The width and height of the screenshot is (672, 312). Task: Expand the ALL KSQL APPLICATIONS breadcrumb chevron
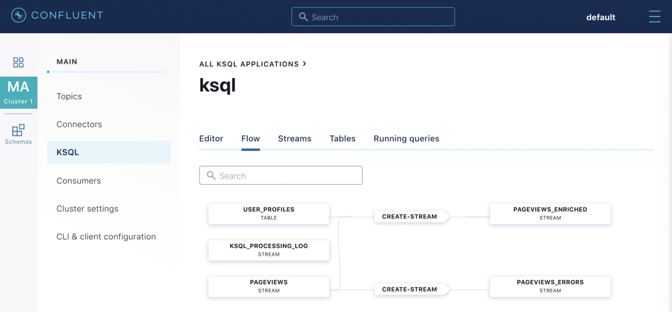[304, 64]
